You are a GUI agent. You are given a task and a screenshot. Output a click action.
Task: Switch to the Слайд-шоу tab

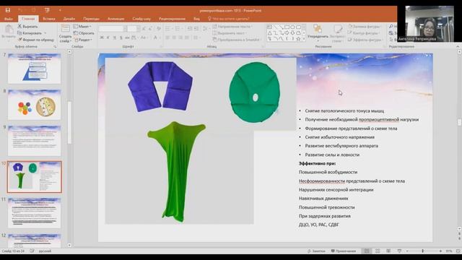pos(141,19)
